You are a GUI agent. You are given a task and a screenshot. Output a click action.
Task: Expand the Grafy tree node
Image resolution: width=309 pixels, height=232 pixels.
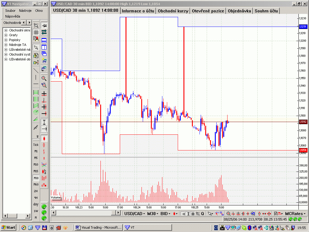tap(6, 35)
